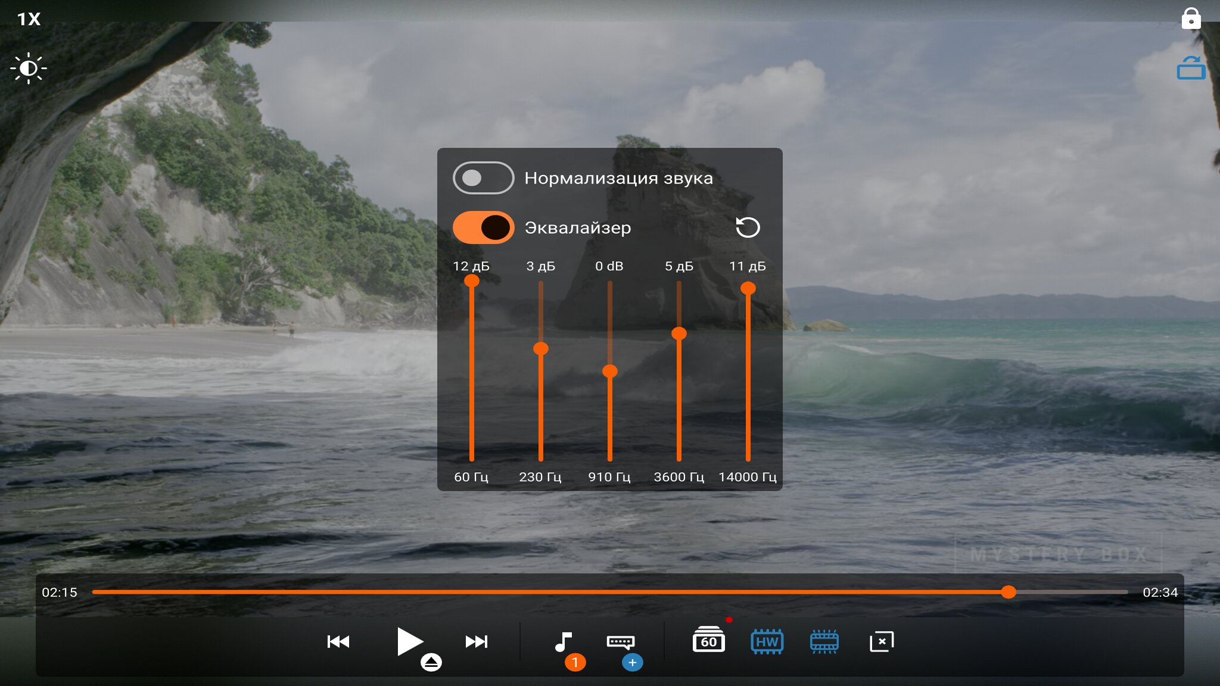Click the video seek bar handle
The image size is (1220, 686).
1008,592
